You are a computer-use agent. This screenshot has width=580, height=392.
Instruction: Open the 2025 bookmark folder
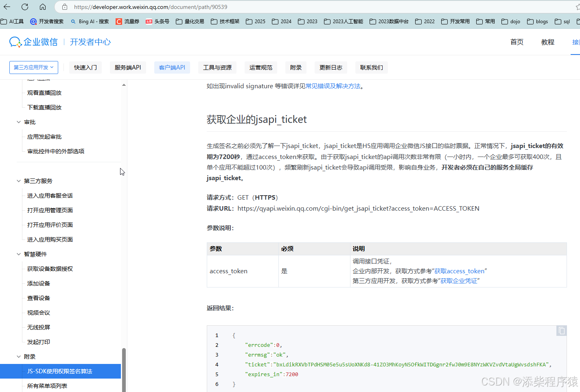tap(256, 22)
